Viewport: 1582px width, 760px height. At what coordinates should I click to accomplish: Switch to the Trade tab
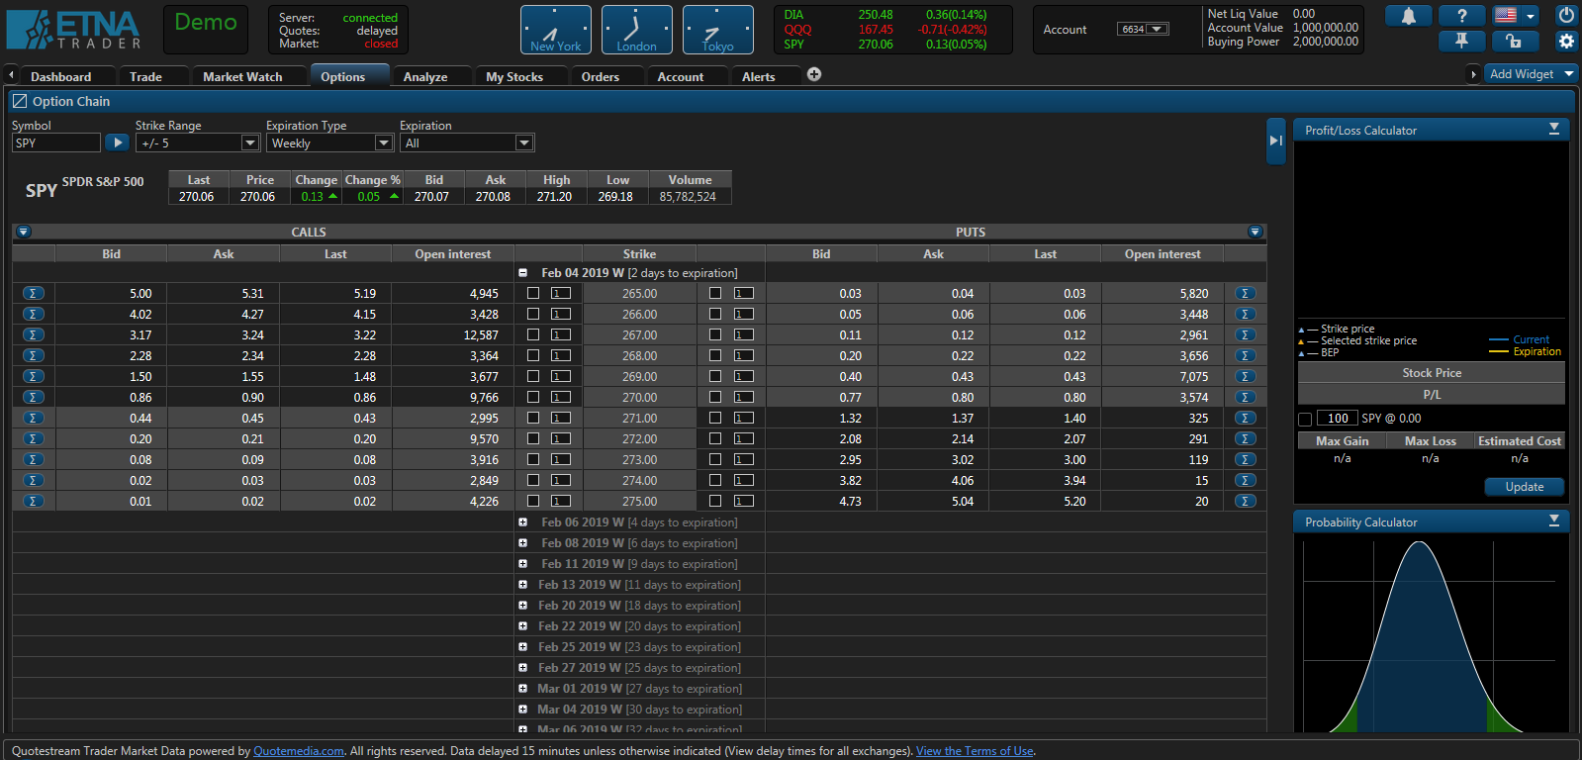tap(145, 76)
